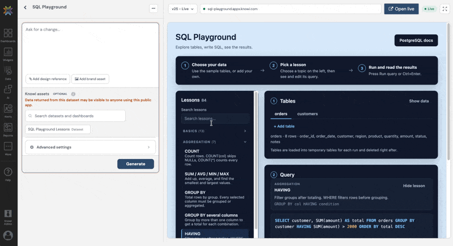Open the Knowi logo home icon
This screenshot has height=246, width=453.
coord(8,11)
